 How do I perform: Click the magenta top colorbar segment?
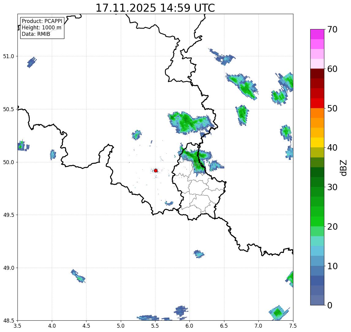[317, 34]
